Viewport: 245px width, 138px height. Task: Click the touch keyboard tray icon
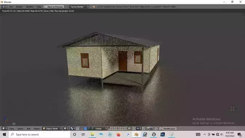[x=198, y=134]
